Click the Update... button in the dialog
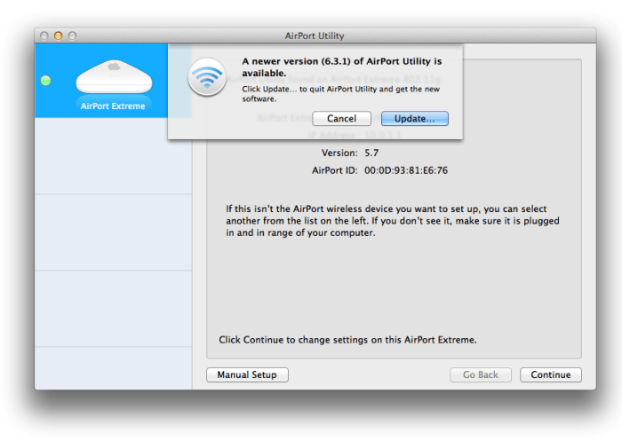 click(x=415, y=119)
